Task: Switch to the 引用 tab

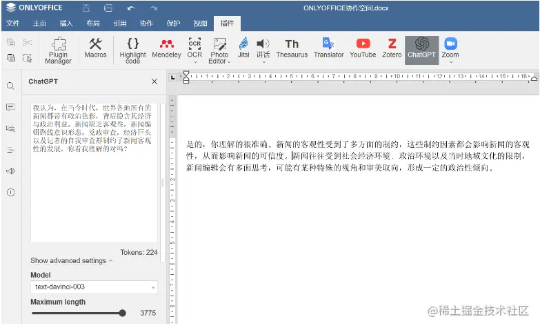Action: [120, 23]
